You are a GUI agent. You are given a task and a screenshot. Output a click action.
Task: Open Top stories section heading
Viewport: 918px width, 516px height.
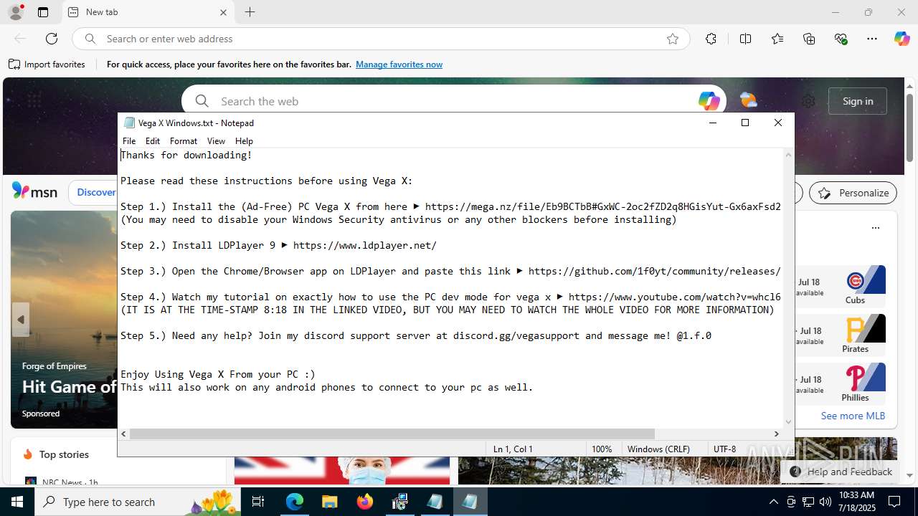[64, 454]
